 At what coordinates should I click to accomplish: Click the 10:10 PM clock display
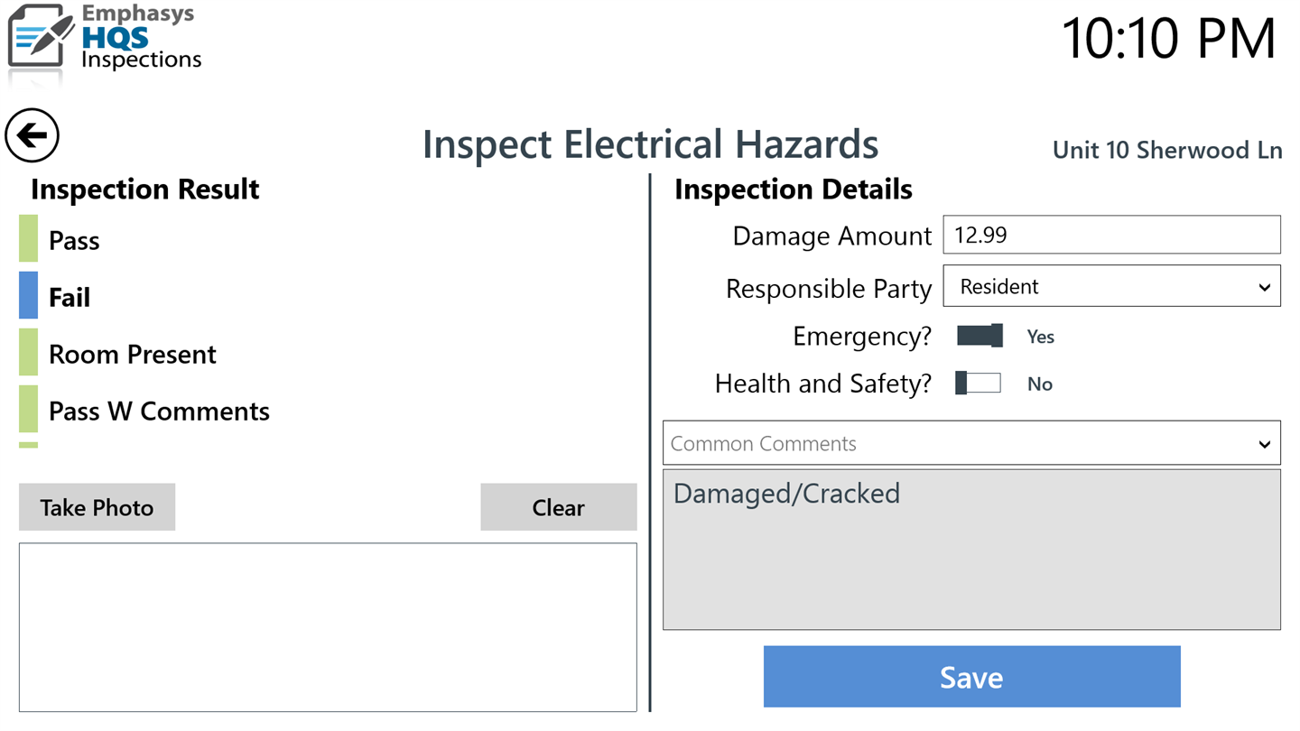[1168, 39]
